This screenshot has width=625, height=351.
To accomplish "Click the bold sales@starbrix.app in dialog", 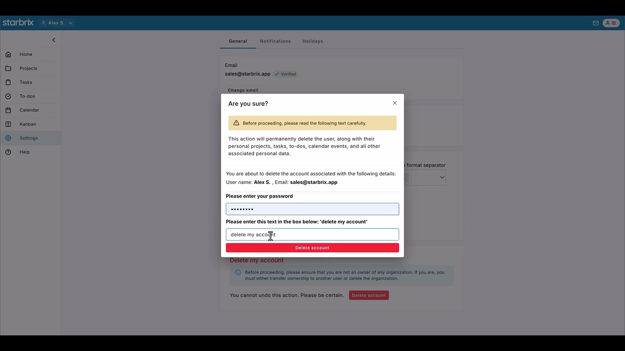I will (x=313, y=182).
